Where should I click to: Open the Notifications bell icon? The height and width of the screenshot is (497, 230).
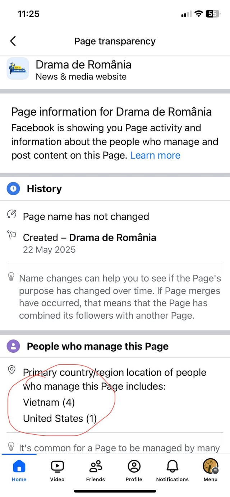pos(172,466)
